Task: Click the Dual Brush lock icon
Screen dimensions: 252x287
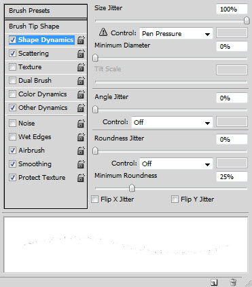Action: click(81, 81)
